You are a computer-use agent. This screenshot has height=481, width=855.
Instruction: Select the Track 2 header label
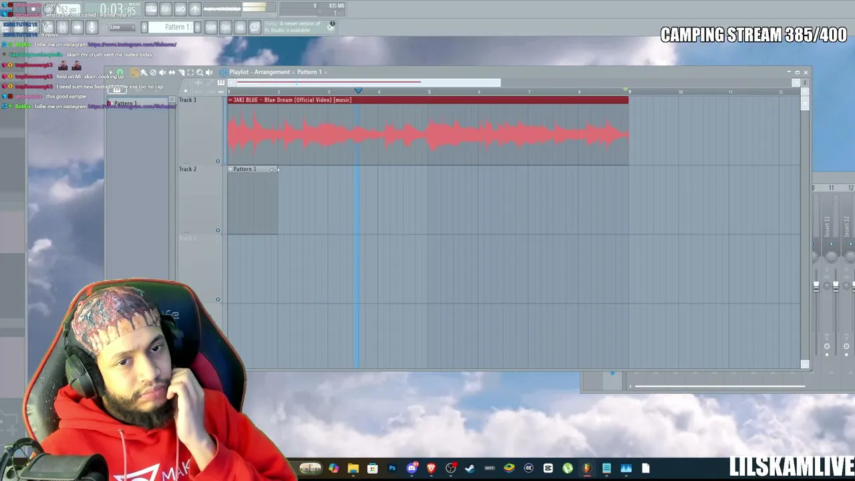(188, 169)
